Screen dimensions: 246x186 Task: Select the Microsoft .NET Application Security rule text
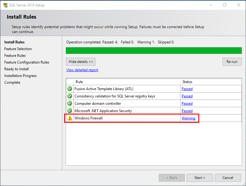[103, 111]
